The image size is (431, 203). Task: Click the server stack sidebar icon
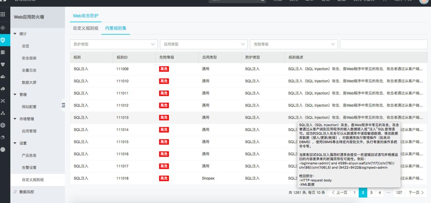[3, 52]
